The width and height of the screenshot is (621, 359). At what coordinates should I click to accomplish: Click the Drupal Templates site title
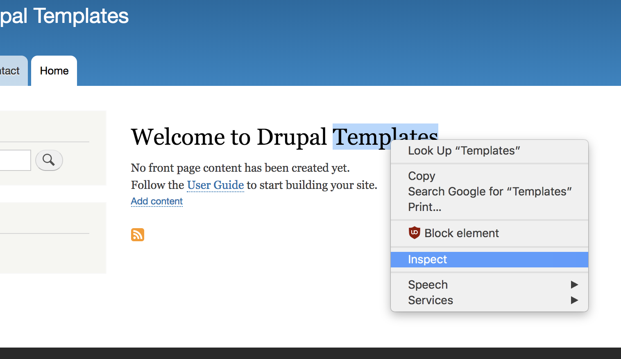click(x=64, y=16)
